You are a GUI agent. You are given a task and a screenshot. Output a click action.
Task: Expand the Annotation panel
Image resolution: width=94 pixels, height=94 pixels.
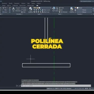point(20,14)
